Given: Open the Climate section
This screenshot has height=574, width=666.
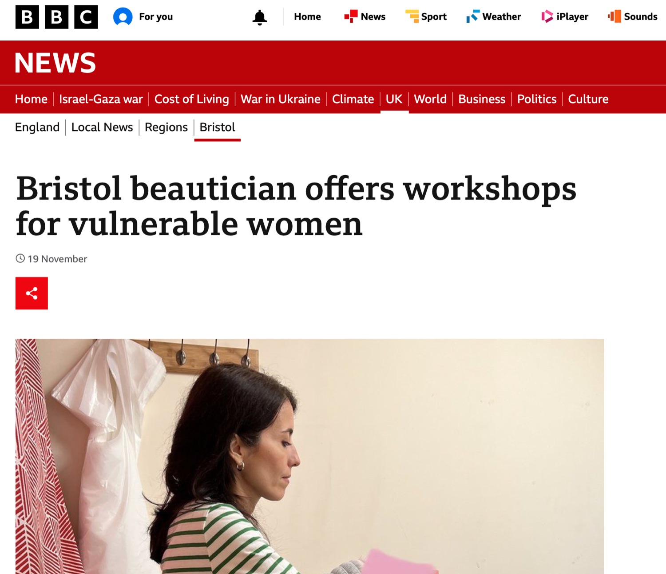Looking at the screenshot, I should 353,99.
